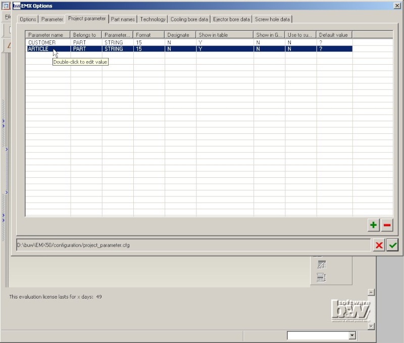Click Format value 15 in ARTICLE row
This screenshot has width=404, height=343.
(x=139, y=48)
